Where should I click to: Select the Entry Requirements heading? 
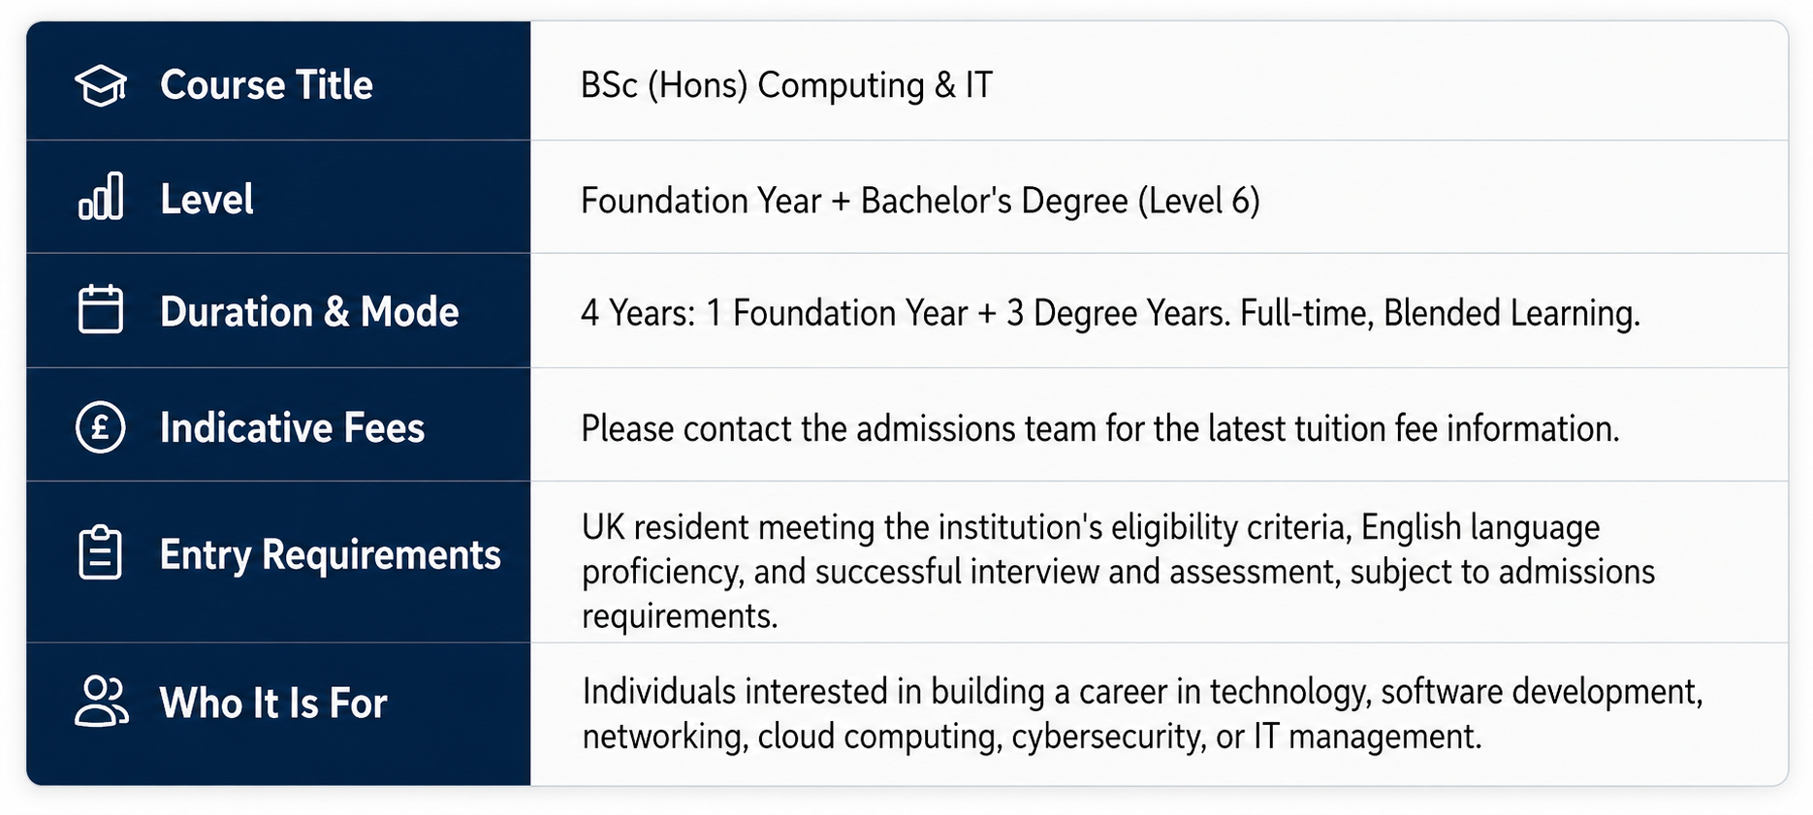coord(330,555)
